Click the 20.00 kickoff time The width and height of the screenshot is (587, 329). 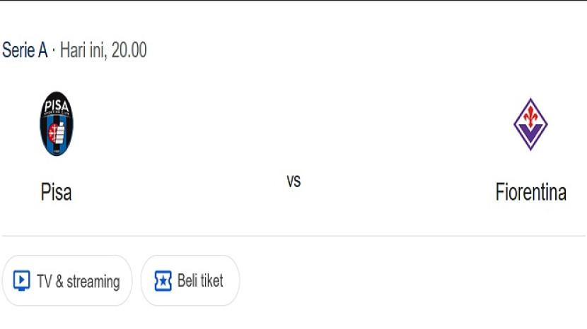point(129,51)
